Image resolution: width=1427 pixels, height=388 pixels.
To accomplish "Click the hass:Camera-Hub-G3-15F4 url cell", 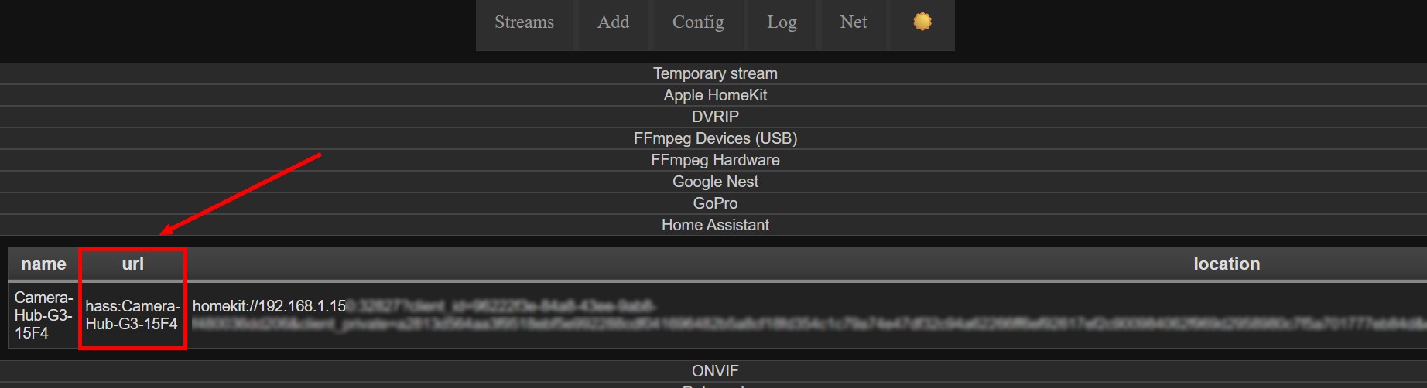I will coord(132,315).
